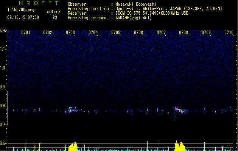Click the 0709 time marker

(206, 32)
